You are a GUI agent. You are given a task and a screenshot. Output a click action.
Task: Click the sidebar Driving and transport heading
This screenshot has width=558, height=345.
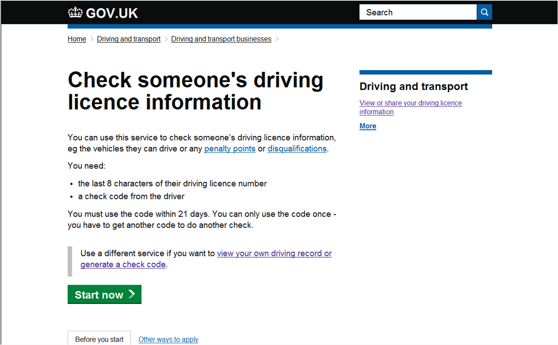414,86
